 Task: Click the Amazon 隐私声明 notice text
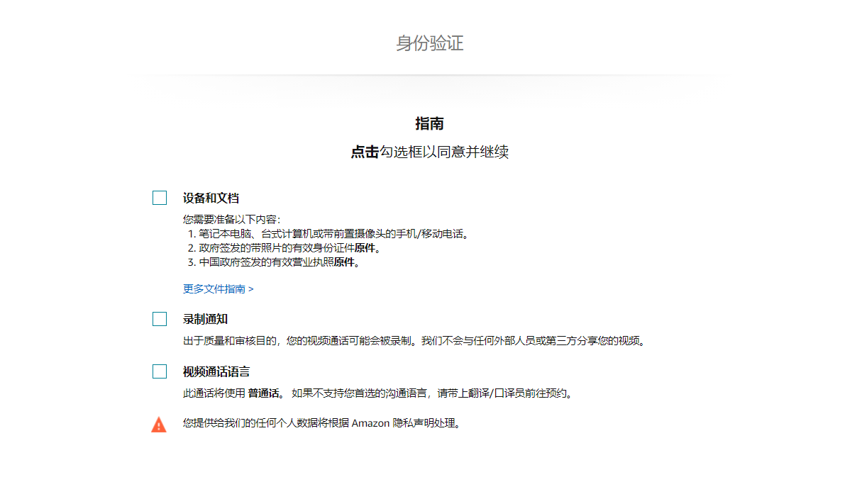(x=322, y=423)
